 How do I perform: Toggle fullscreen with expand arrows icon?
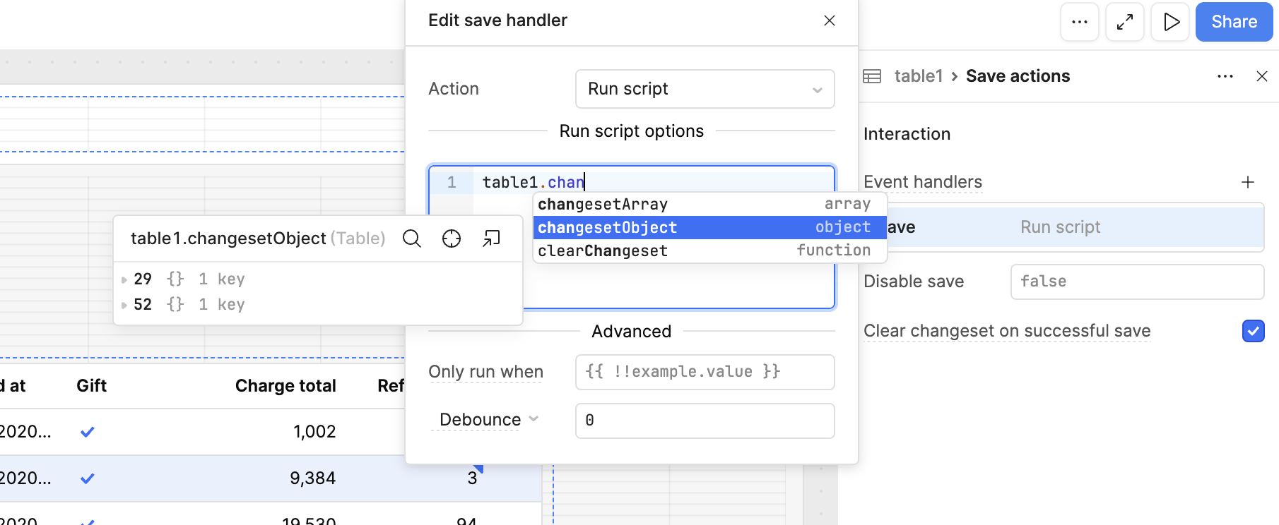click(1125, 22)
